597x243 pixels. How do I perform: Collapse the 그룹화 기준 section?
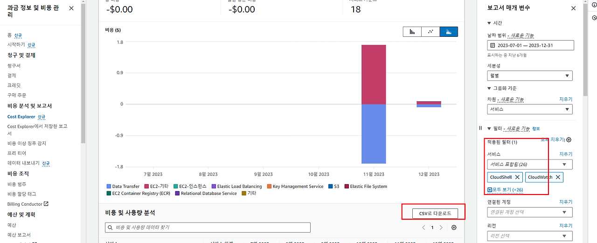coord(489,88)
